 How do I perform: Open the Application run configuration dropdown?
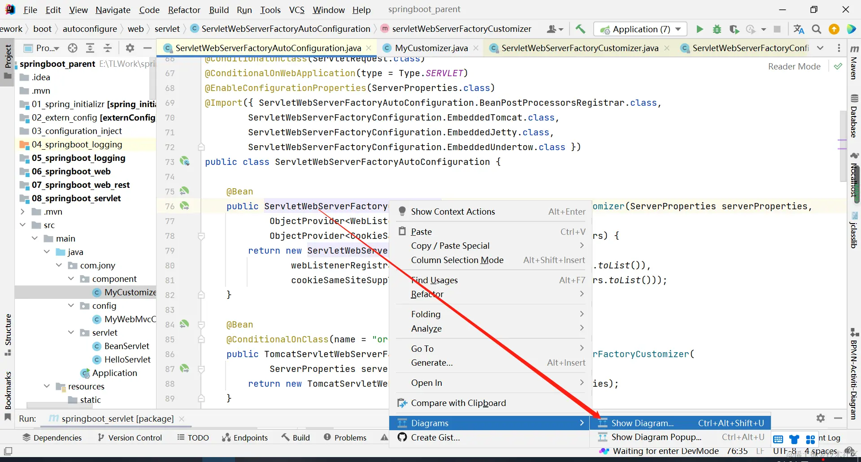pos(640,29)
